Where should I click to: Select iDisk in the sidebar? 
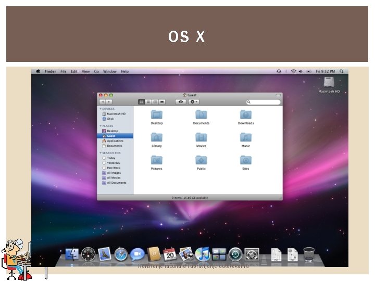coord(115,119)
